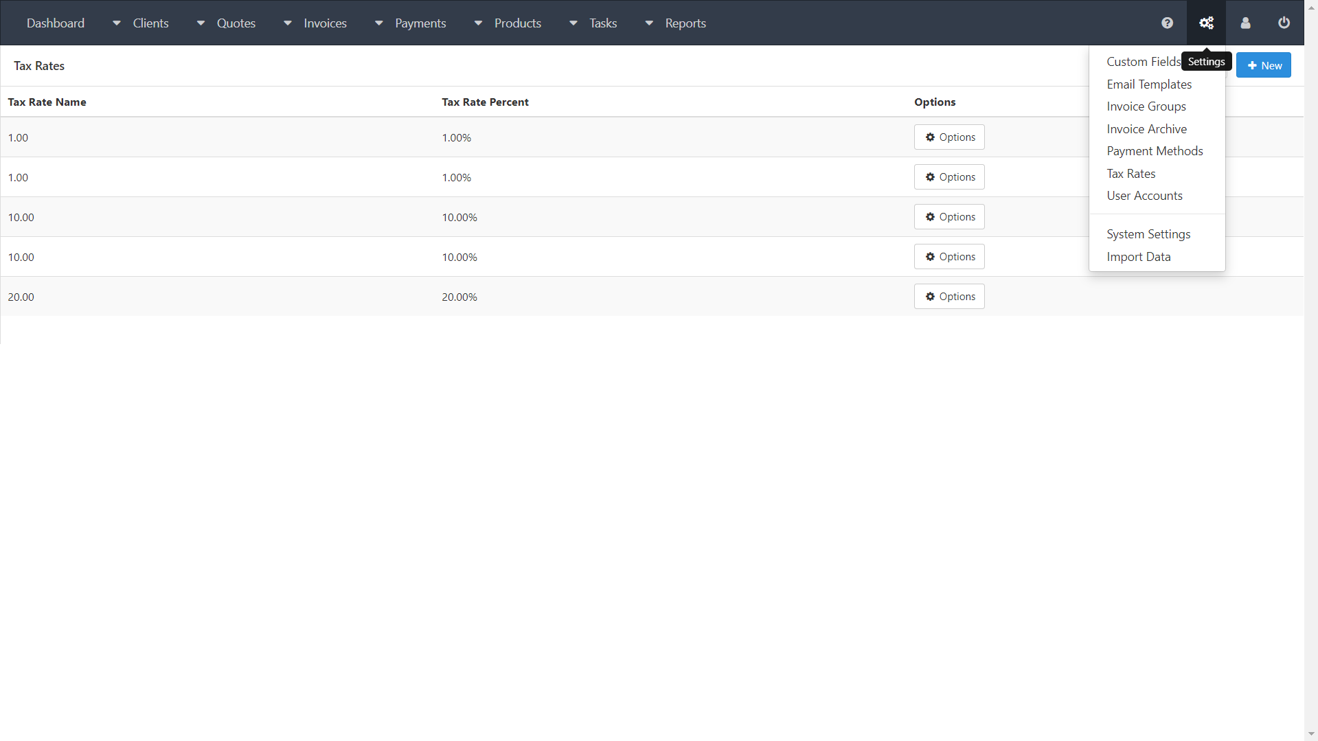Choose Payment Methods in Settings menu
Image resolution: width=1318 pixels, height=741 pixels.
(x=1155, y=151)
